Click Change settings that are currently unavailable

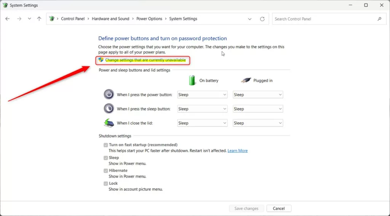(145, 60)
